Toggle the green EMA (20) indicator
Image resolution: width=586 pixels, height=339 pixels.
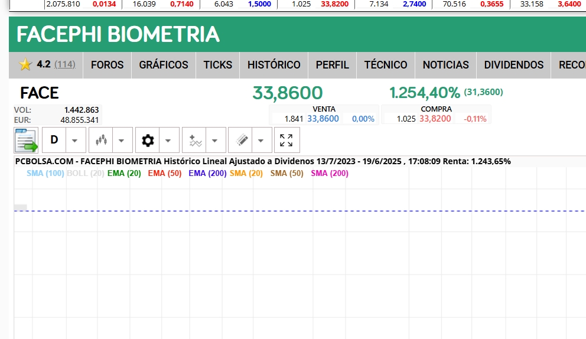coord(124,174)
